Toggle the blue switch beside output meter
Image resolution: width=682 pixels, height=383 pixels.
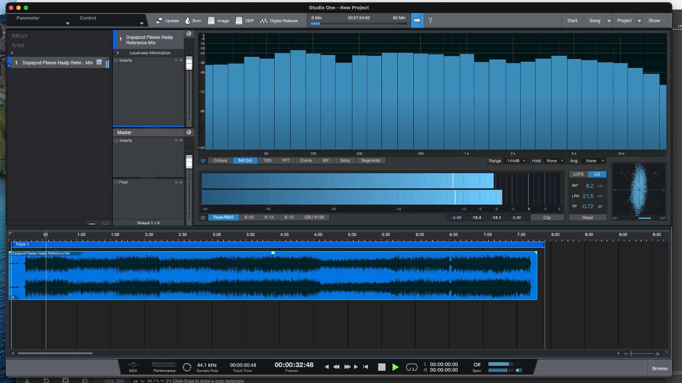519,370
